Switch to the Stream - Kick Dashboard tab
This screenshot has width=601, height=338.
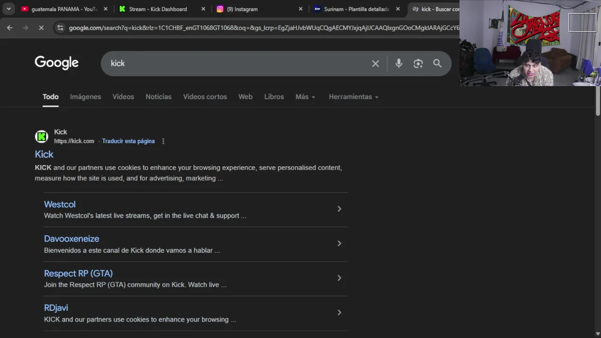[158, 9]
